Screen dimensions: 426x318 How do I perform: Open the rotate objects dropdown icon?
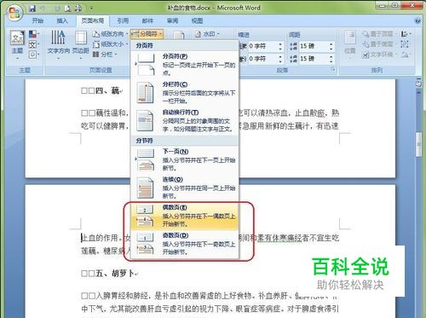(406, 55)
